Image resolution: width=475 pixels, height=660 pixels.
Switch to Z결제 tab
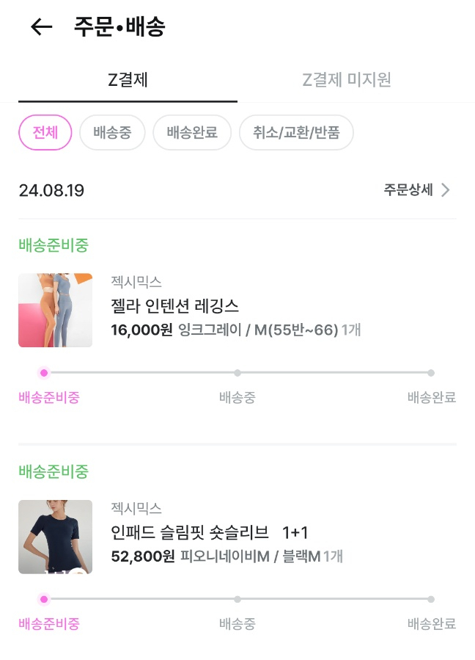point(128,79)
